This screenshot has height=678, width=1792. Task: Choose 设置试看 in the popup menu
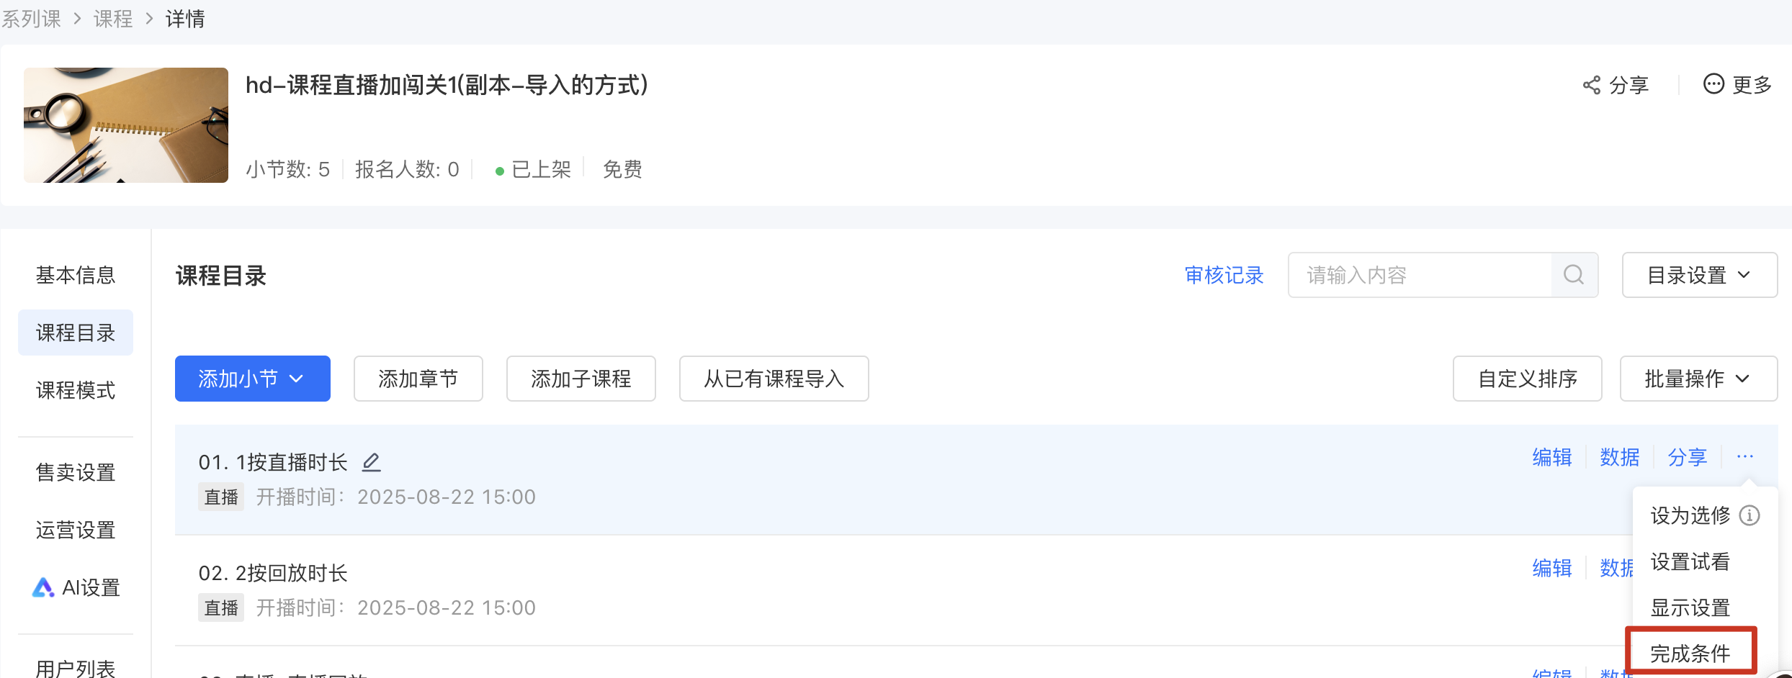1690,561
